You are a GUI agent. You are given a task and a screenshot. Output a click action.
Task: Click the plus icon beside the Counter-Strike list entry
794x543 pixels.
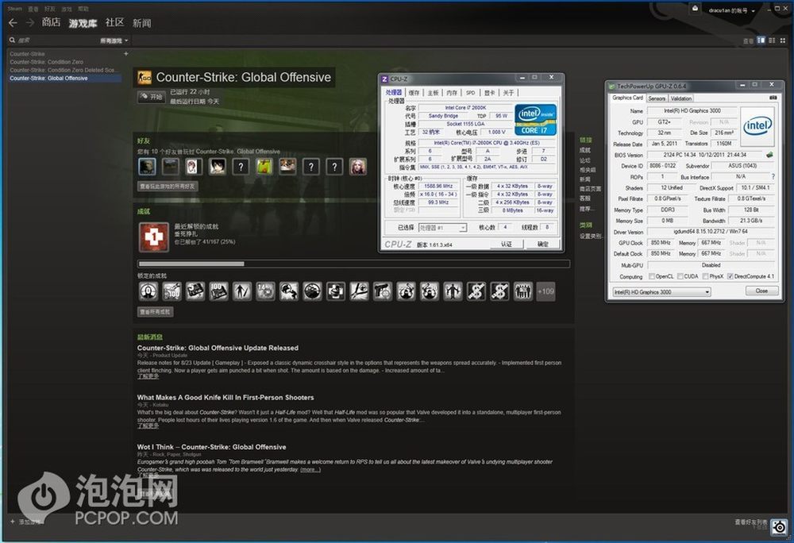pos(126,54)
